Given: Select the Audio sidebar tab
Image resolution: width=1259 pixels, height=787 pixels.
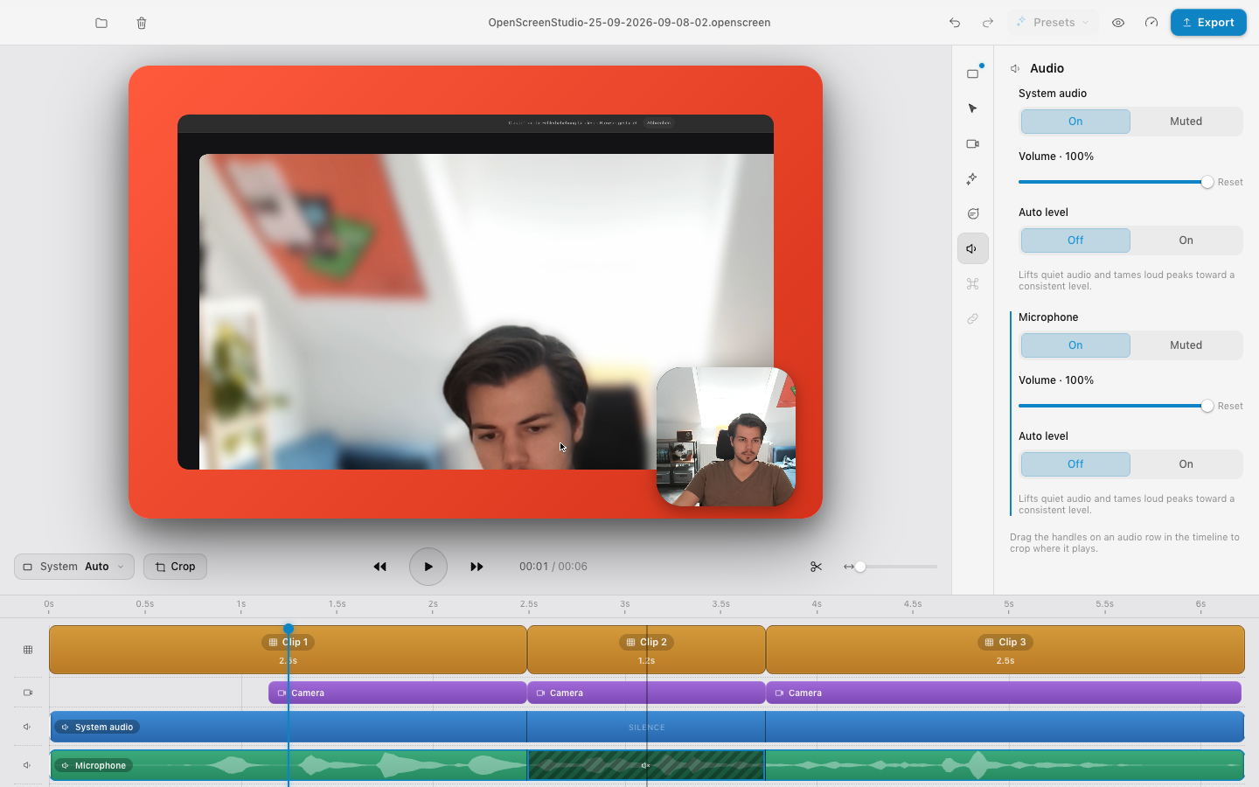Looking at the screenshot, I should click(x=972, y=248).
